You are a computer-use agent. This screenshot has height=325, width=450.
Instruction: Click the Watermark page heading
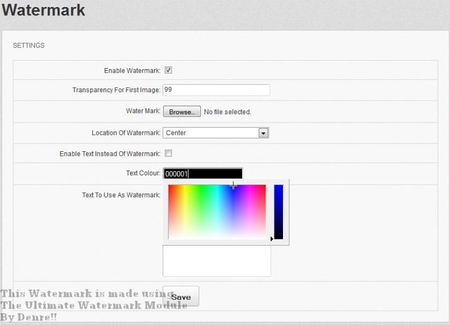click(43, 10)
